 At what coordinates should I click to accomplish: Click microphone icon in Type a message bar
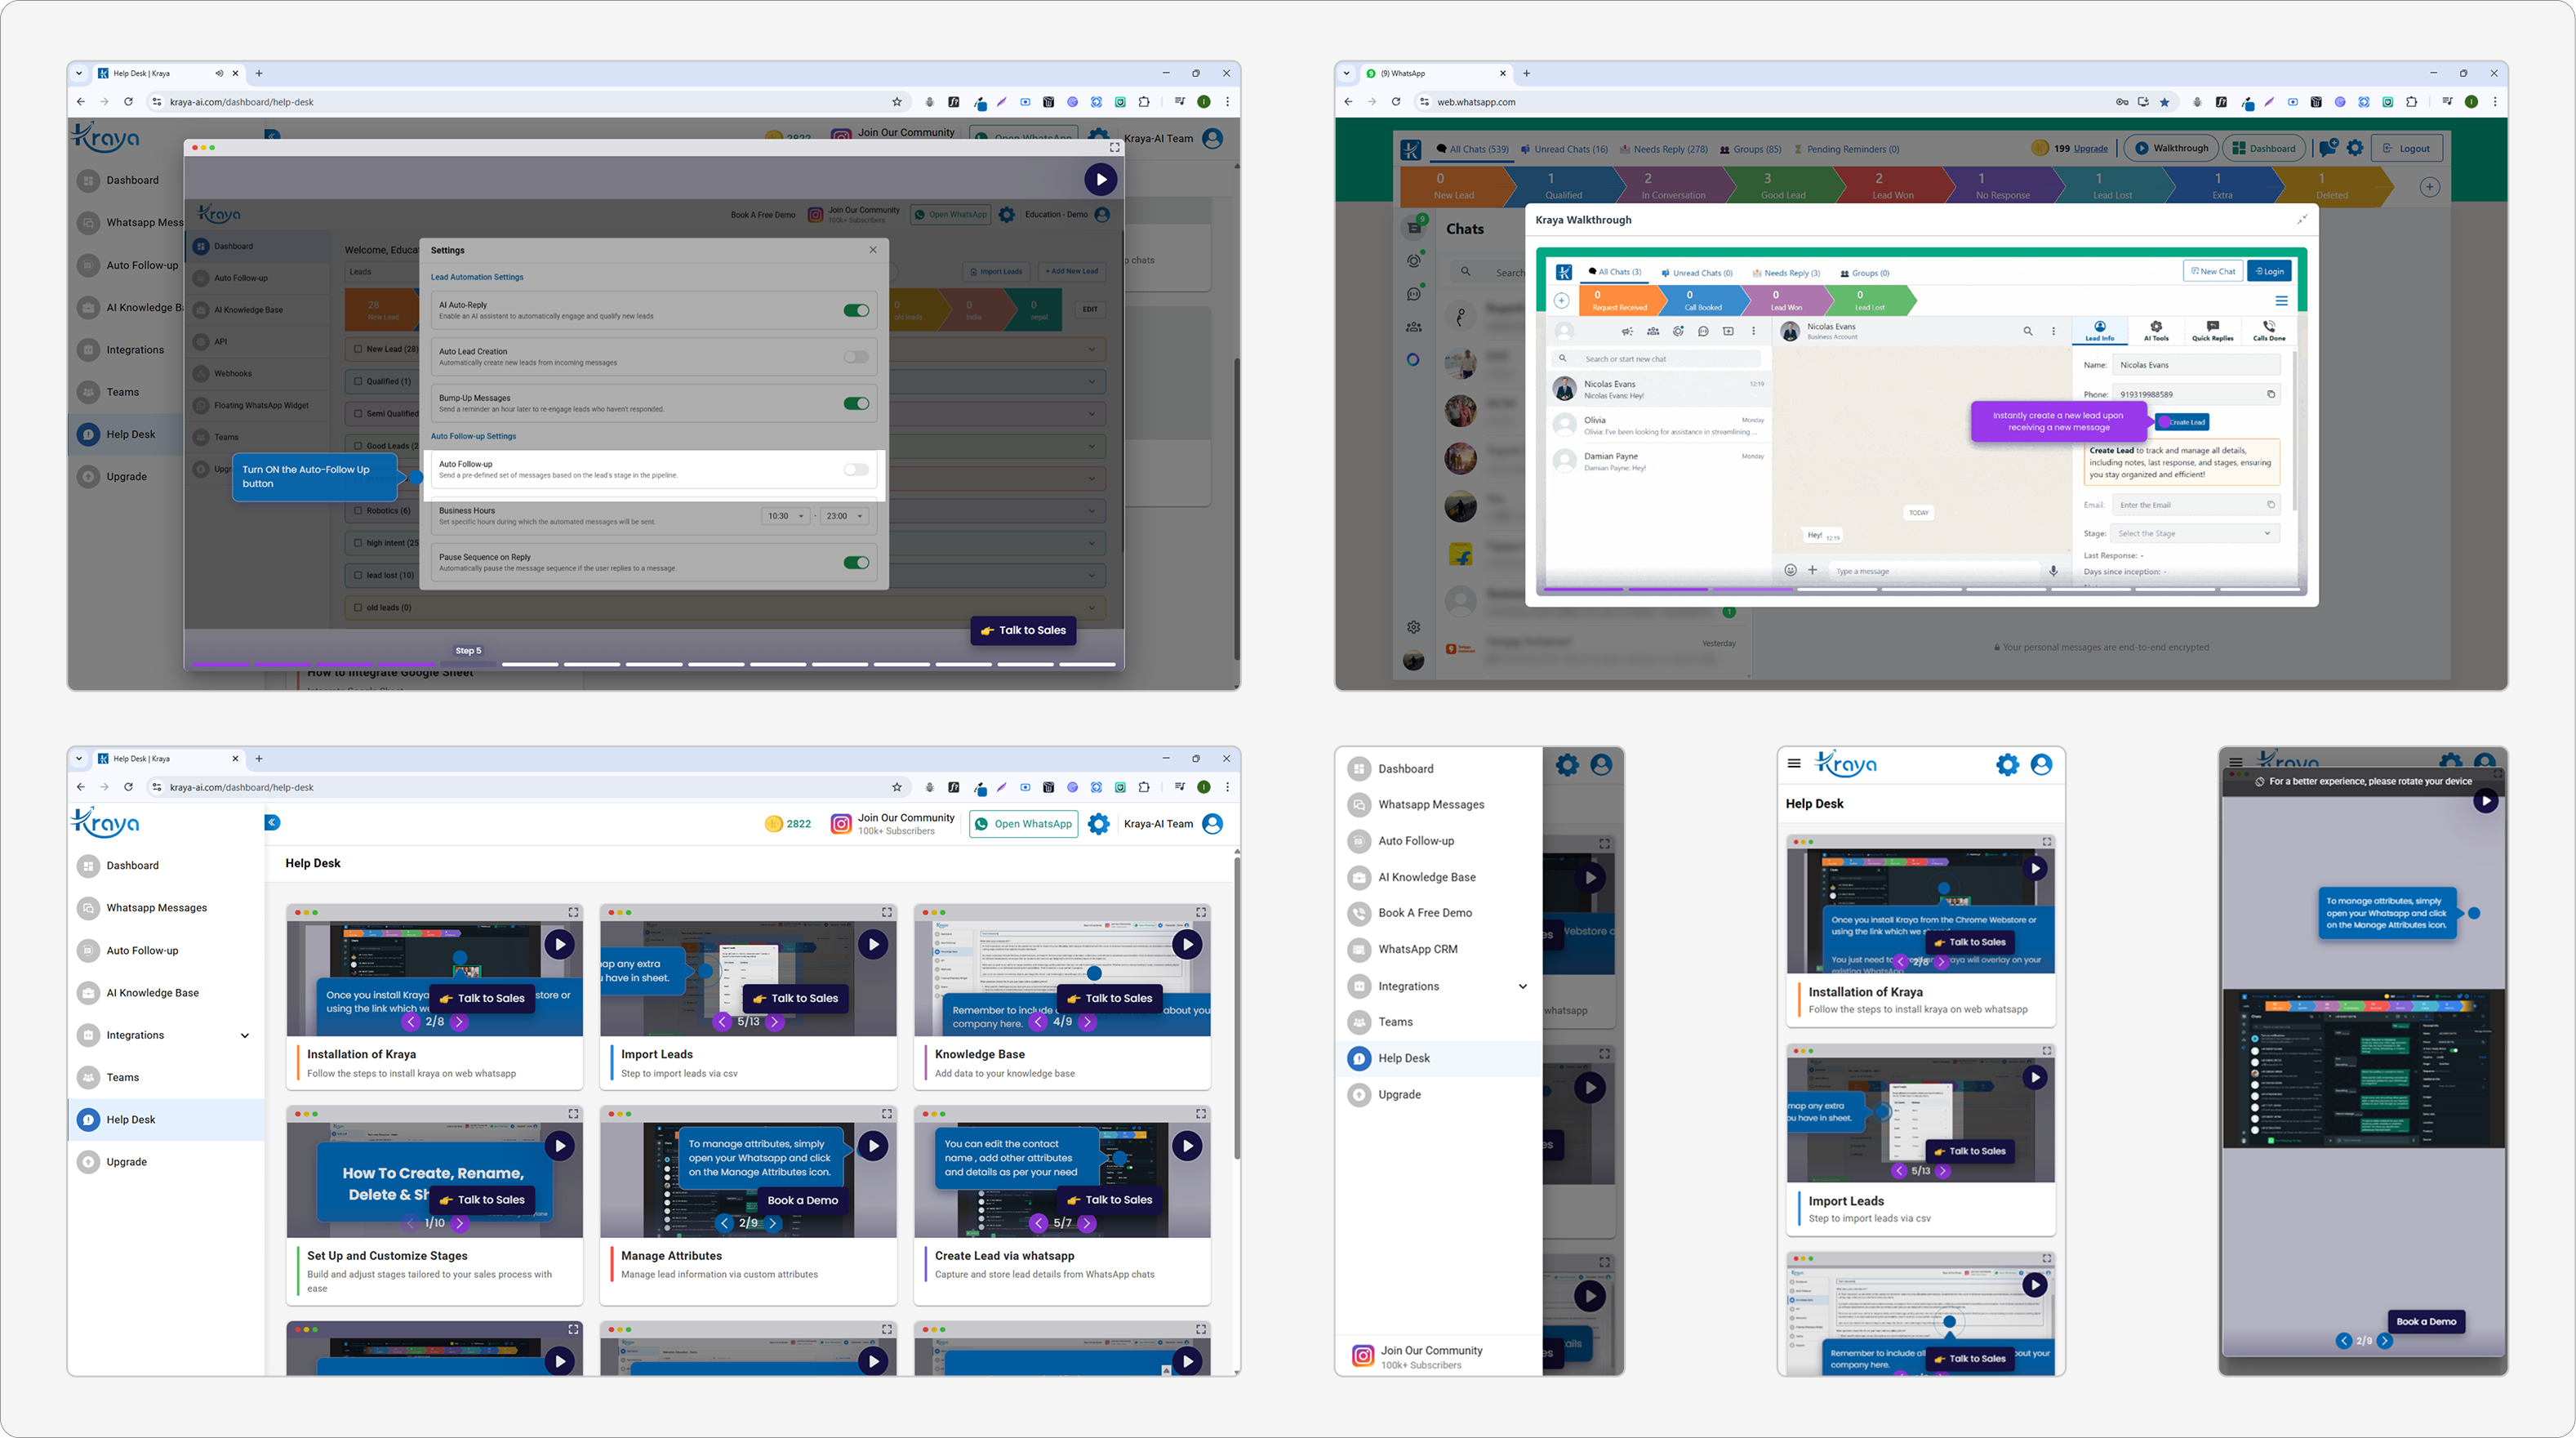tap(2053, 571)
